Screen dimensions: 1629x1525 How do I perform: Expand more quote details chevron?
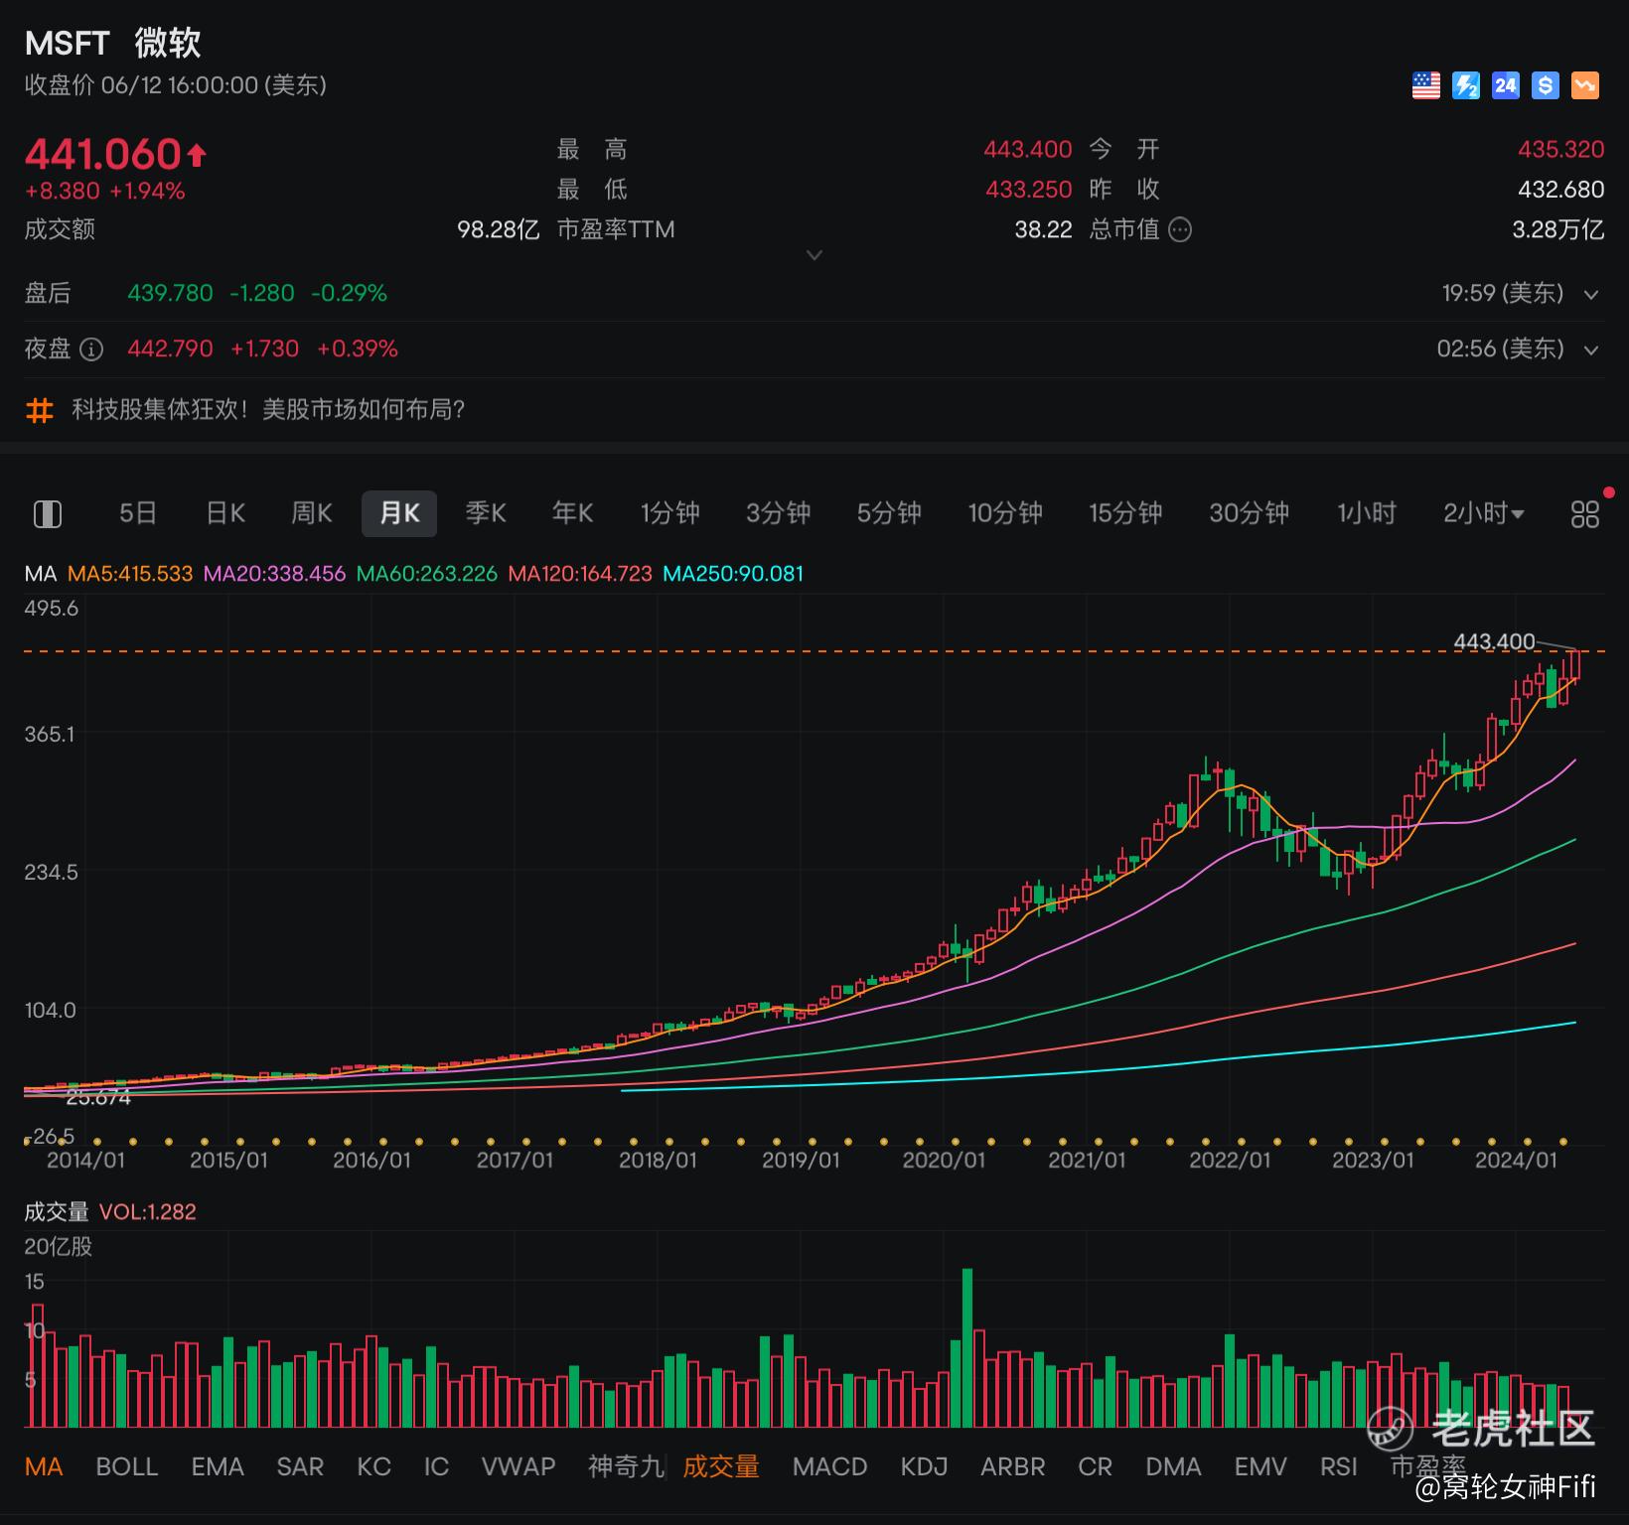(814, 255)
